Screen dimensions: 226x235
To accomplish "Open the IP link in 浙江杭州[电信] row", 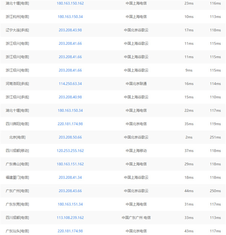I will [x=70, y=17].
